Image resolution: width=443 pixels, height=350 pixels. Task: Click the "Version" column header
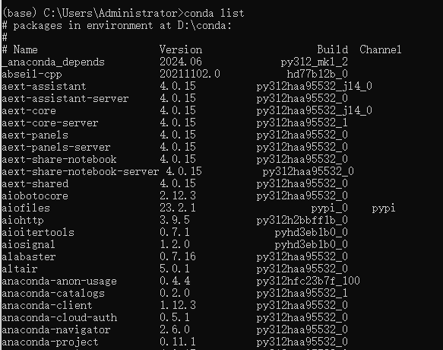[x=181, y=49]
